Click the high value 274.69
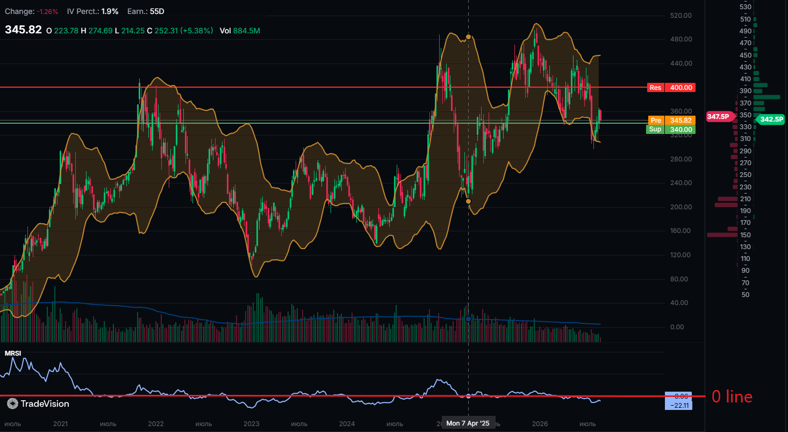The width and height of the screenshot is (788, 432). pyautogui.click(x=101, y=31)
